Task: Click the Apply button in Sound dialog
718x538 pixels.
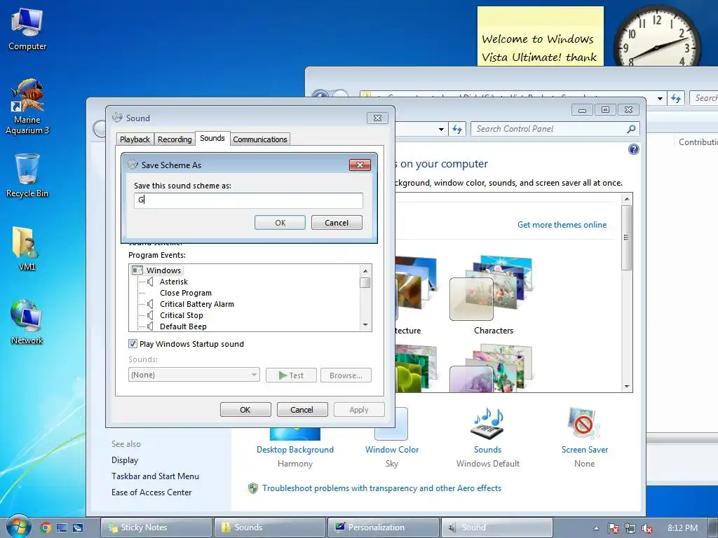Action: 359,409
